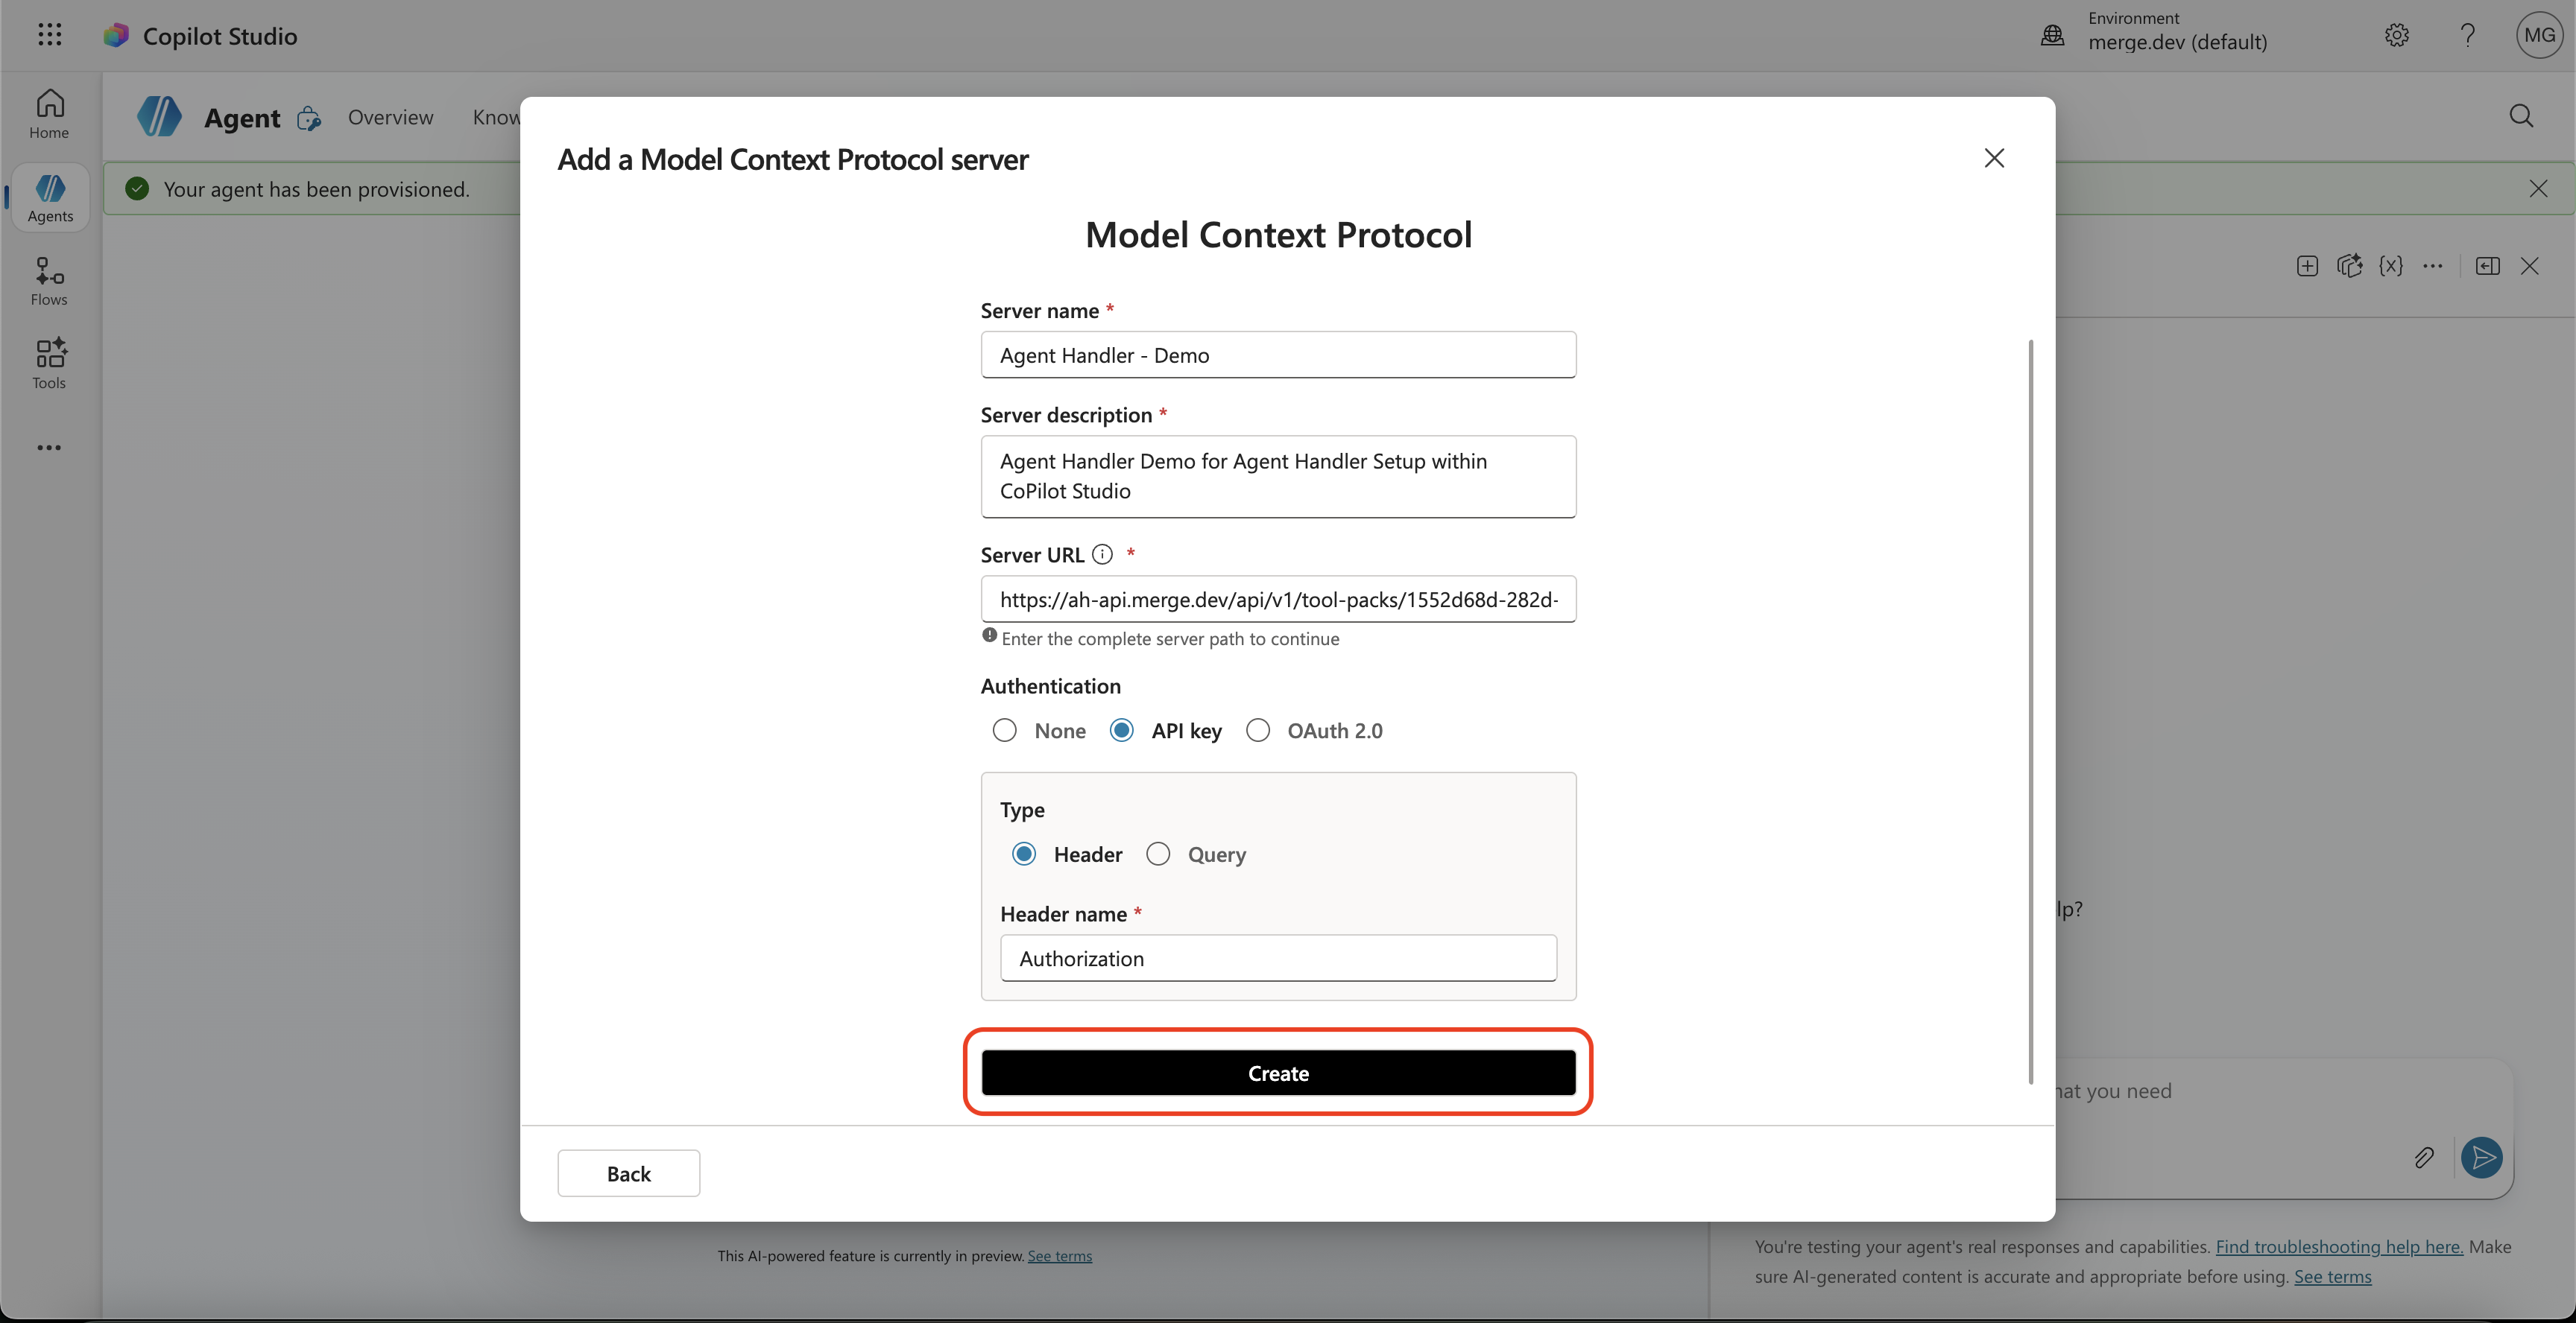
Task: Open the Environment globe icon
Action: pos(2052,35)
